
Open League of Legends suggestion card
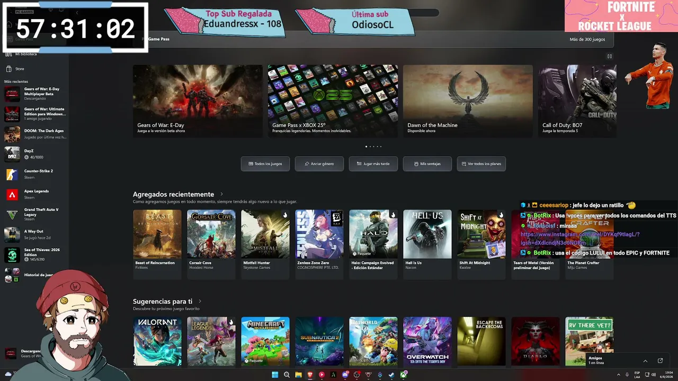[x=211, y=341]
